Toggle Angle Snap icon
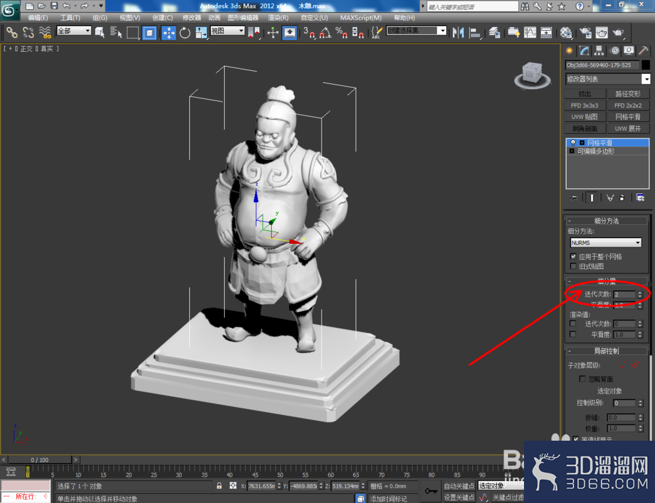 point(326,32)
